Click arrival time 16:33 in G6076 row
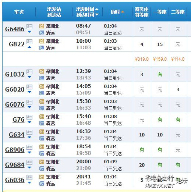The height and width of the screenshot is (192, 191). tap(84, 108)
